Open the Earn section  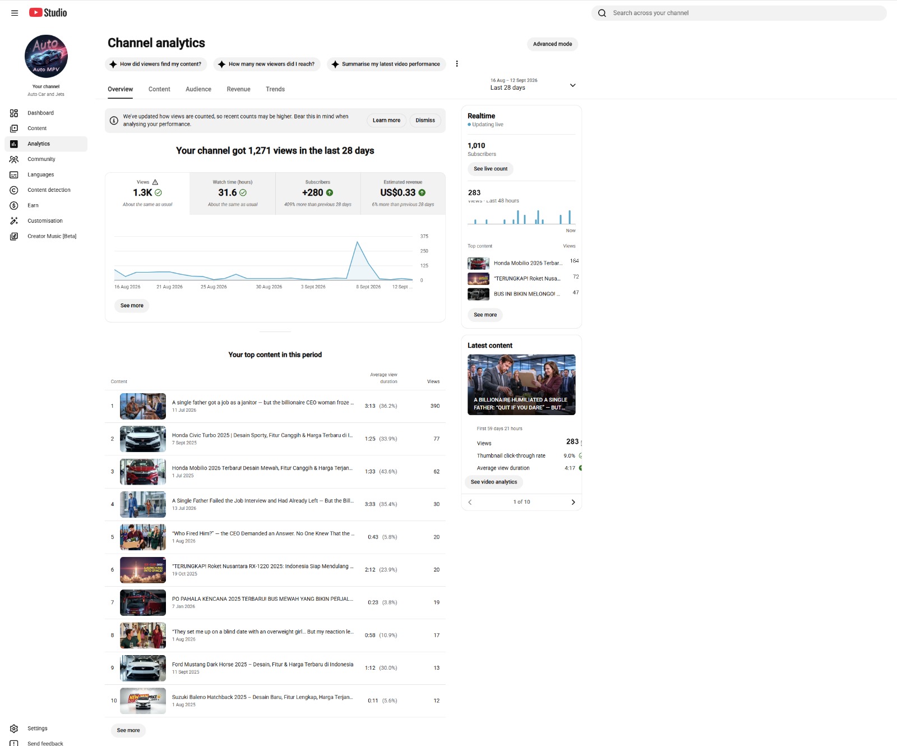[x=46, y=205]
